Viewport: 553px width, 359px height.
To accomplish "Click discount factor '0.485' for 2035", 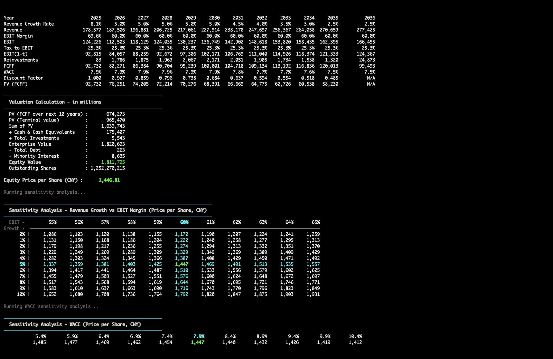I will [x=331, y=78].
